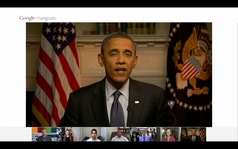Click the colored blocks behind the gray-blazer man
The height and width of the screenshot is (149, 238).
click(44, 130)
